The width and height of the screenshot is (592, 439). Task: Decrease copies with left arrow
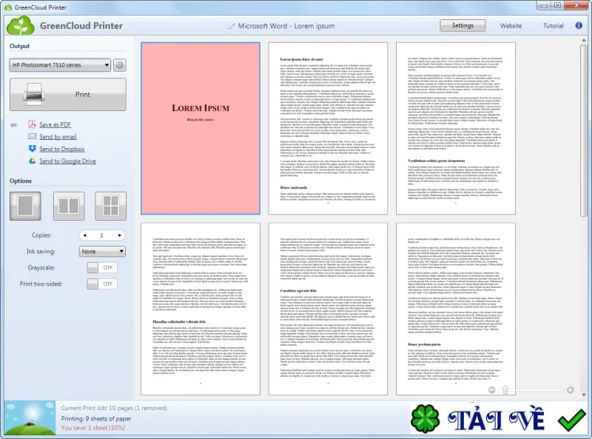pos(84,235)
